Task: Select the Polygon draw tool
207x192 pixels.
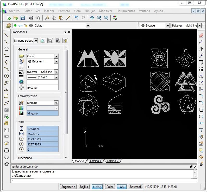Action: coord(7,49)
